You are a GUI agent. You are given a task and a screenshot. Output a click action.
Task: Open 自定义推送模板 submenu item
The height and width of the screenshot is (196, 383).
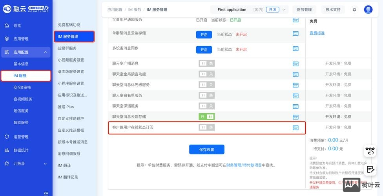71,131
